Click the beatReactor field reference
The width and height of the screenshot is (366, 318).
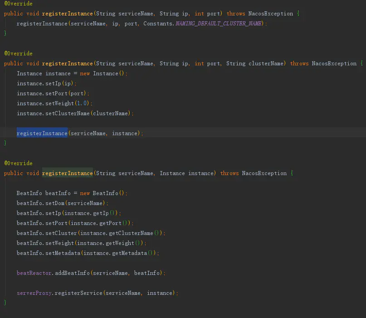pos(35,273)
